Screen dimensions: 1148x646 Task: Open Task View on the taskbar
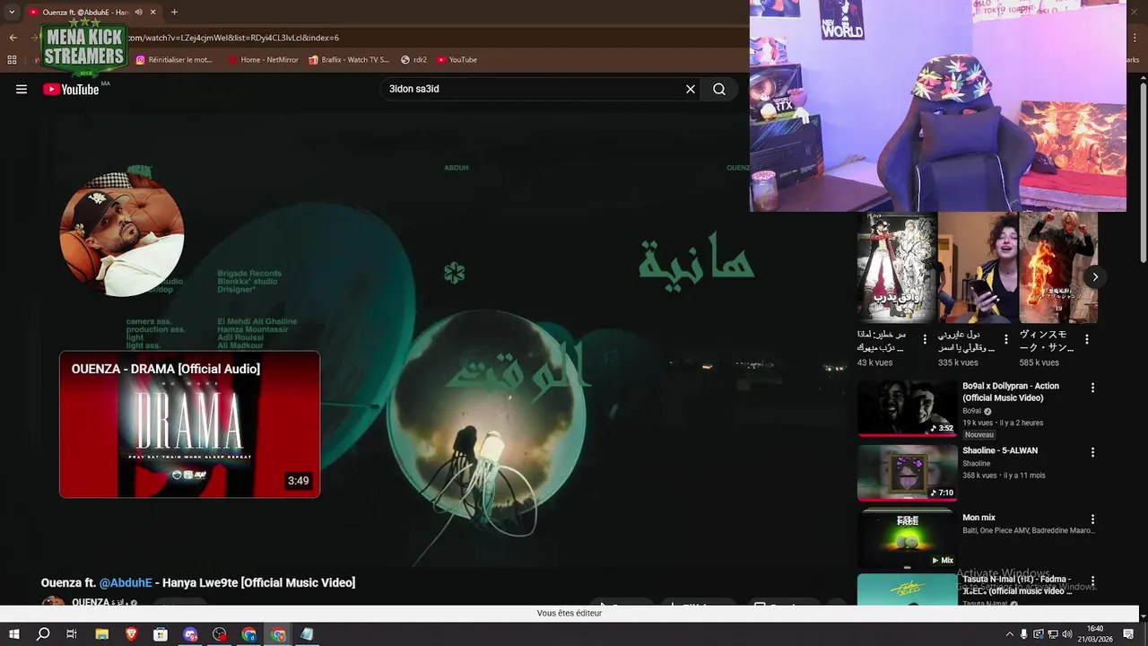[x=72, y=634]
